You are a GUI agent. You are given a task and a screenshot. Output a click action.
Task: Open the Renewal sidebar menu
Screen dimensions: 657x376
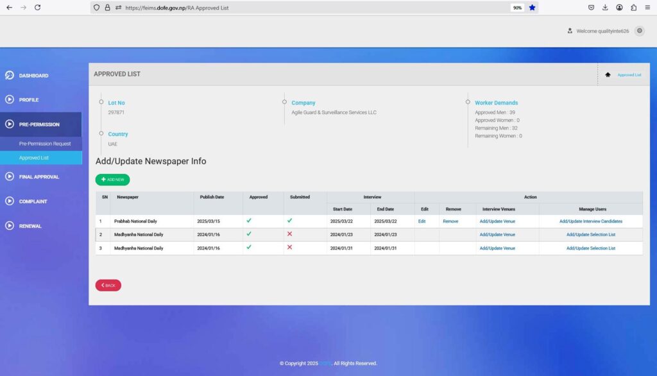30,226
